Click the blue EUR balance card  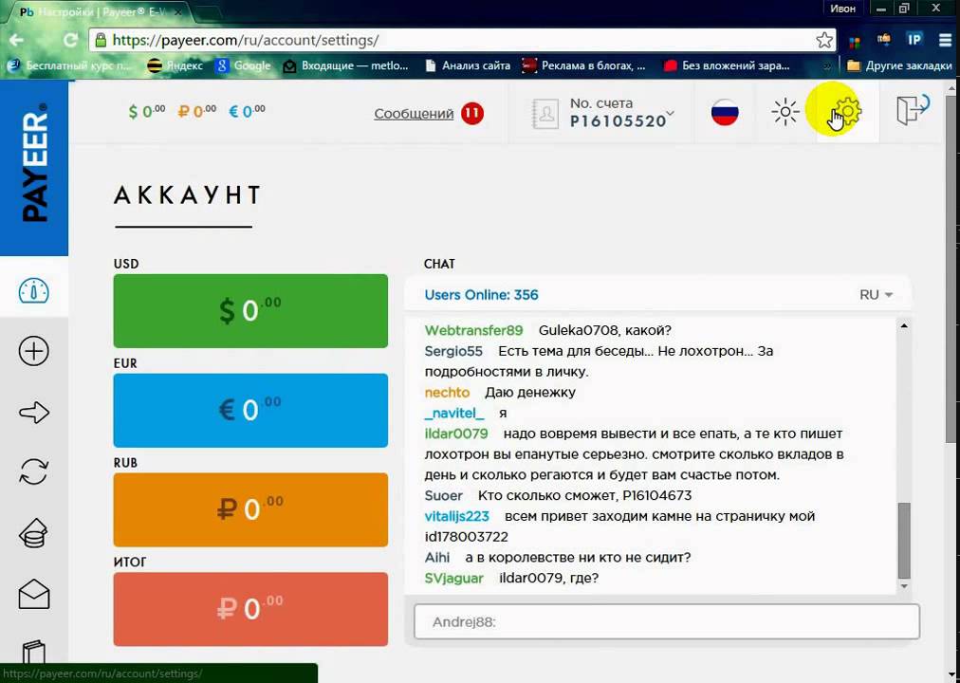pyautogui.click(x=250, y=410)
